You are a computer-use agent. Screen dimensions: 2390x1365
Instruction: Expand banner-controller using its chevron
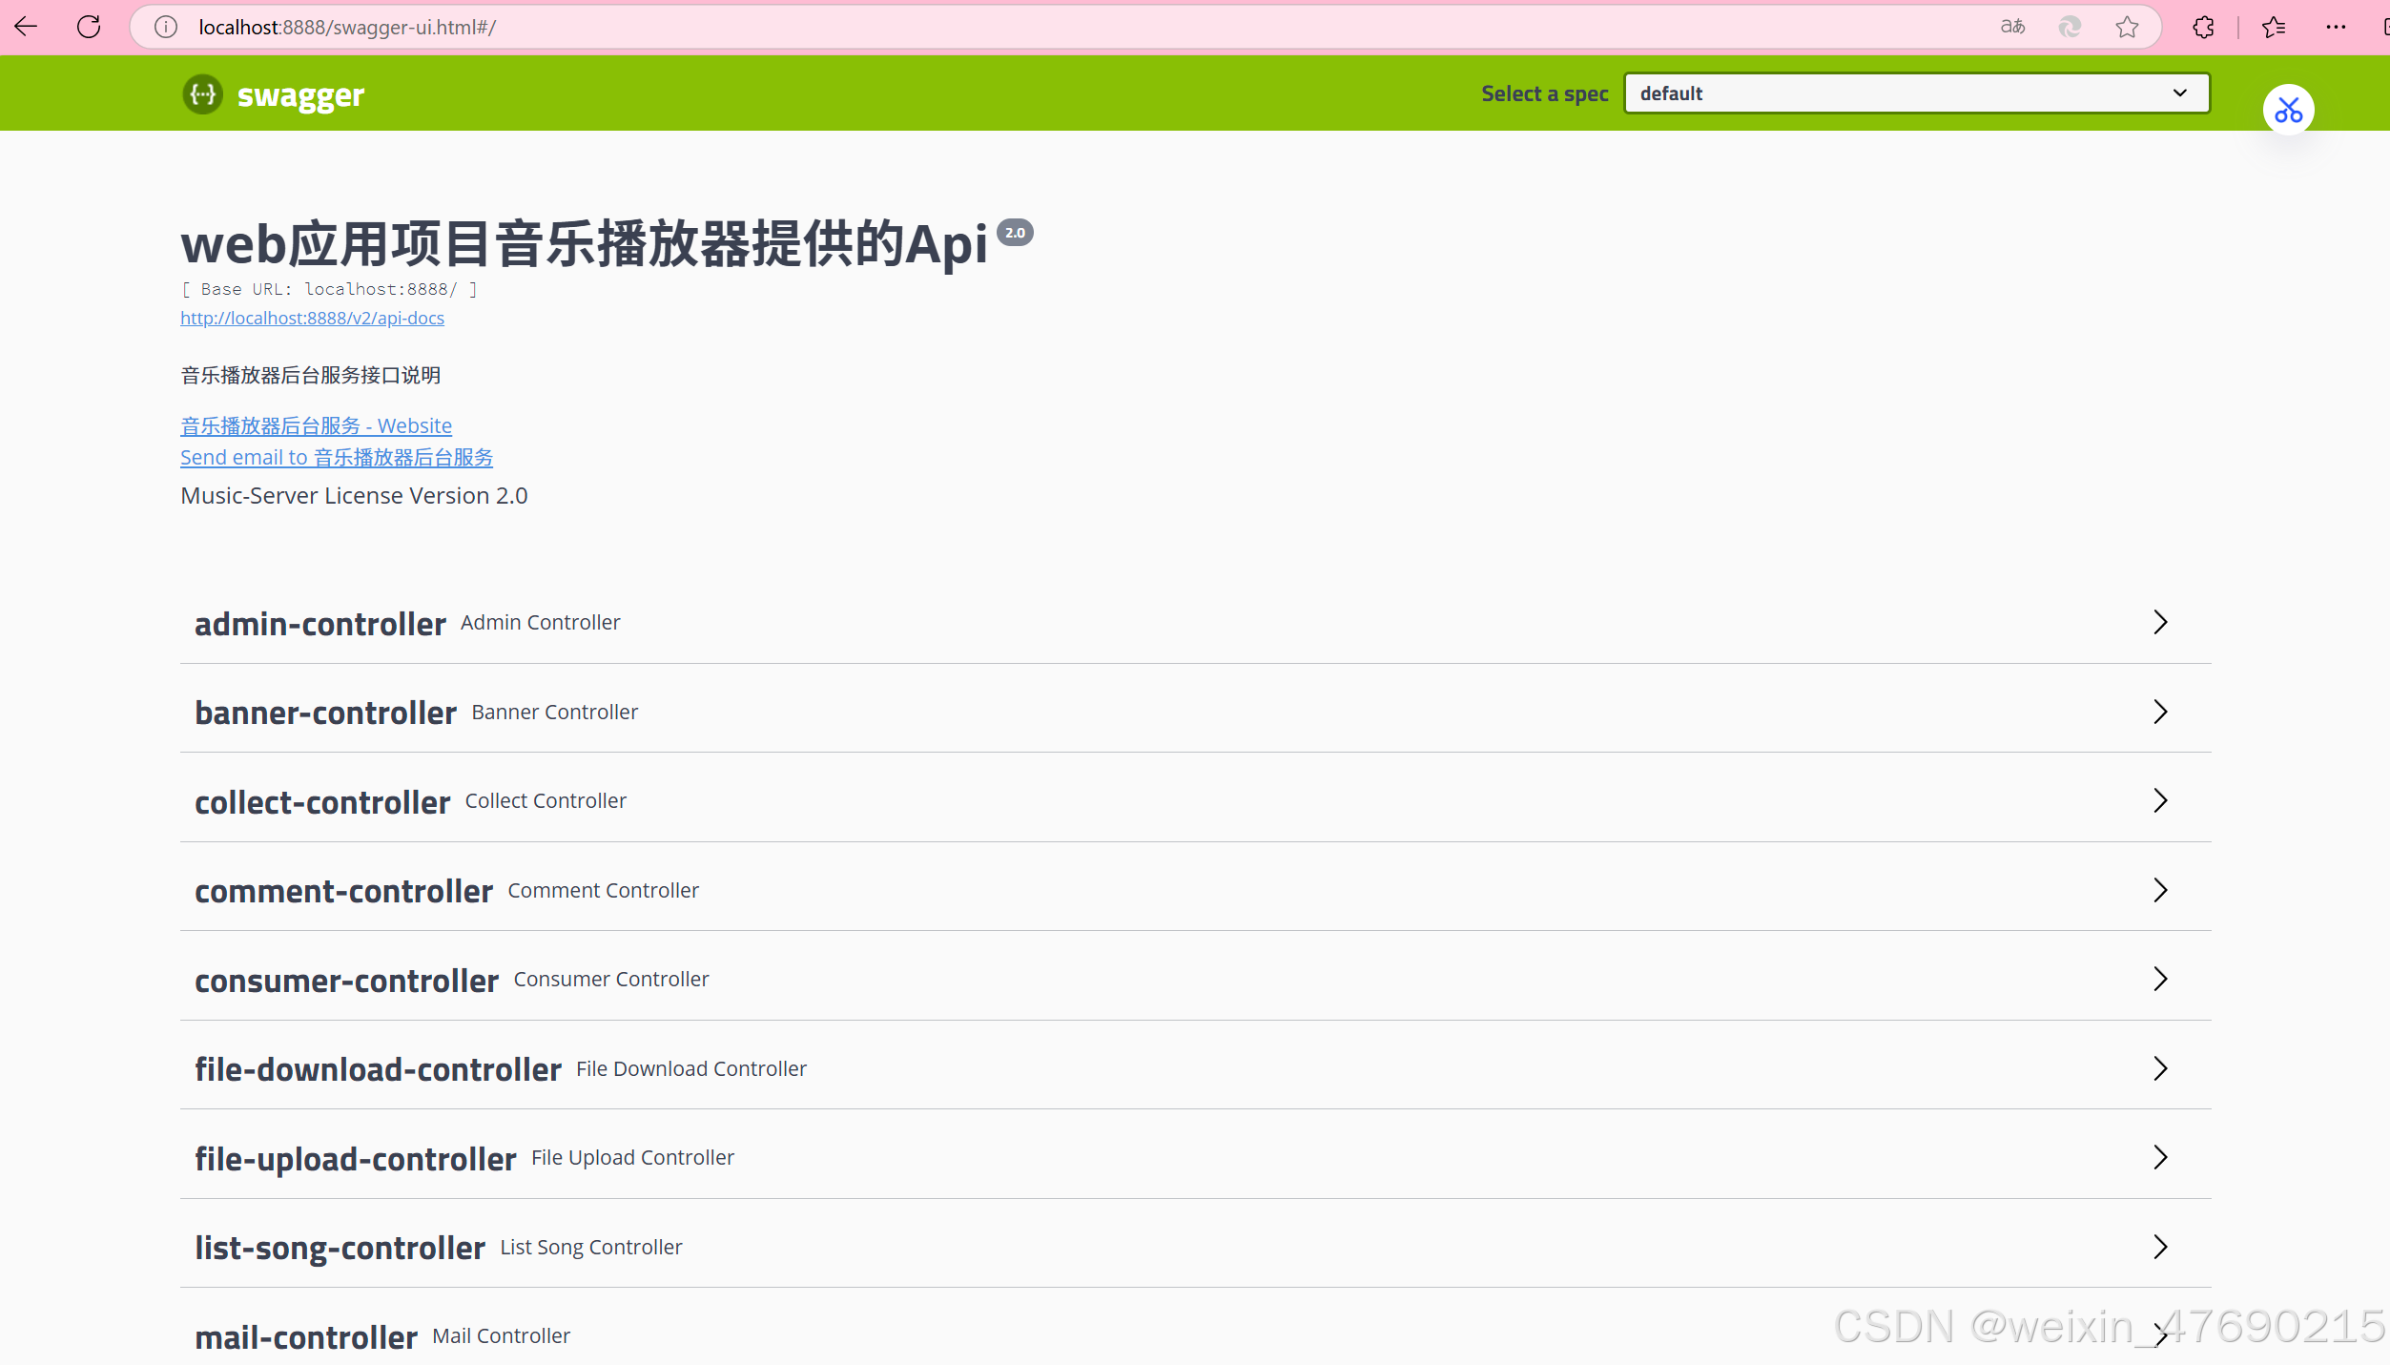(2160, 712)
